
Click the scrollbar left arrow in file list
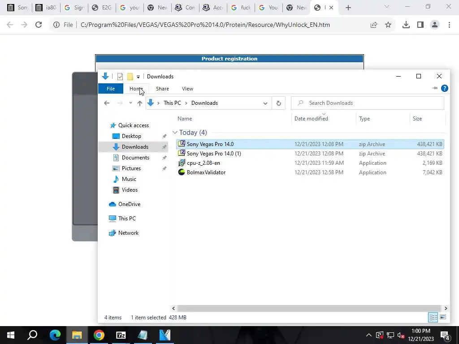pos(173,308)
